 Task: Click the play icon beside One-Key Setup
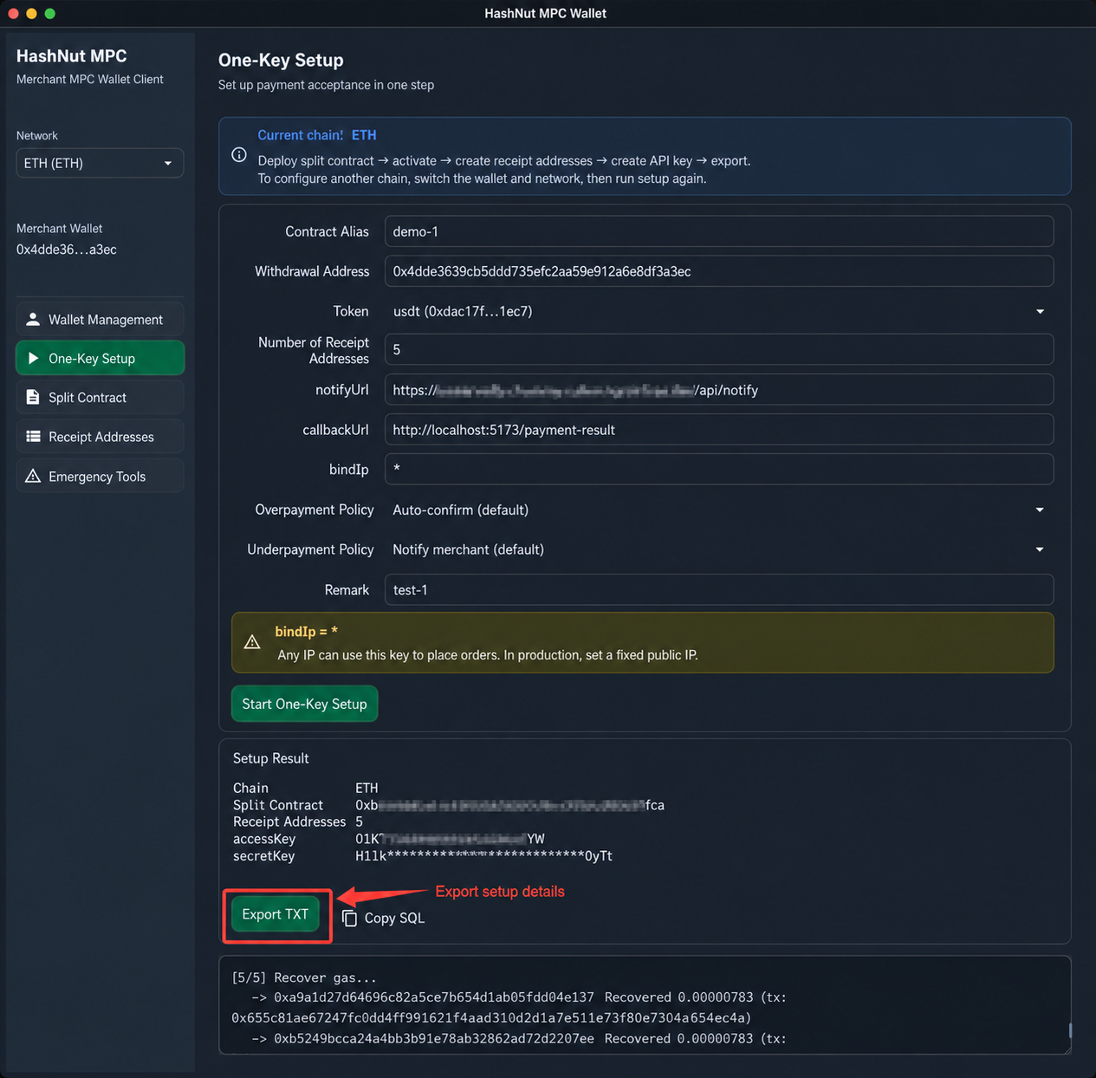[x=33, y=359]
